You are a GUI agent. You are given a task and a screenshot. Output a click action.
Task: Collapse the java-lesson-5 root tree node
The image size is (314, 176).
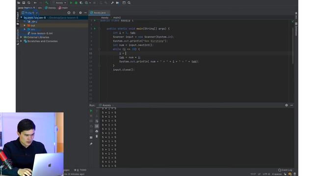click(x=22, y=18)
